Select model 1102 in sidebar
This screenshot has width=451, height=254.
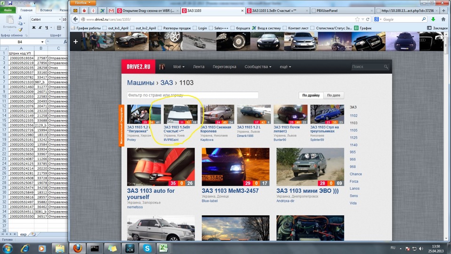coord(353,116)
